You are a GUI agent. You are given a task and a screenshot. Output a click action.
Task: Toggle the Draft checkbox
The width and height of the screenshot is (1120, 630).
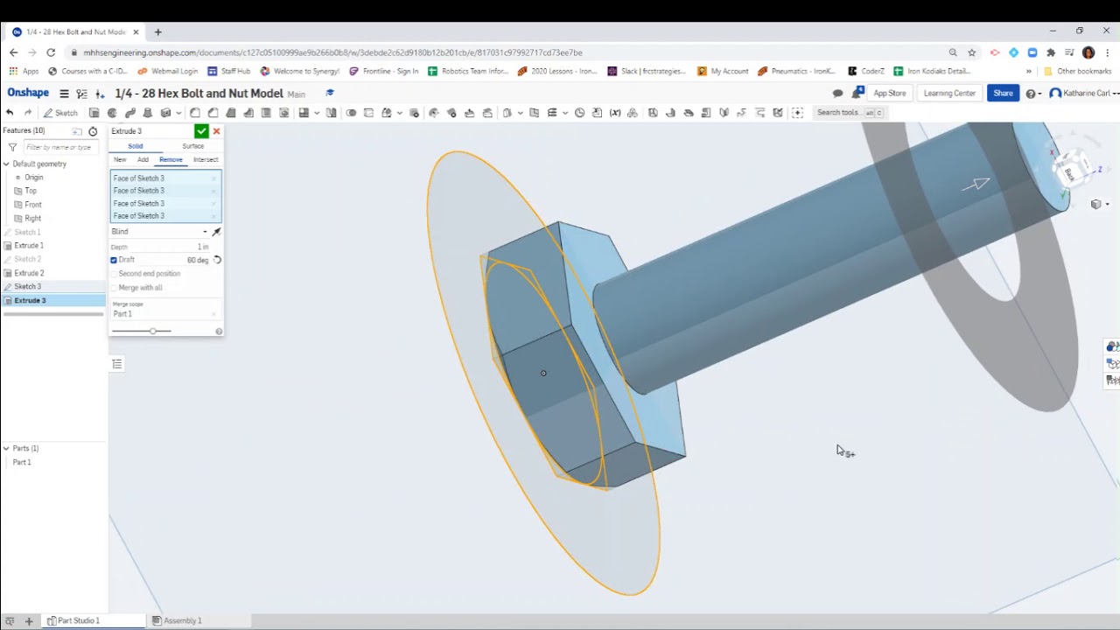click(x=114, y=260)
